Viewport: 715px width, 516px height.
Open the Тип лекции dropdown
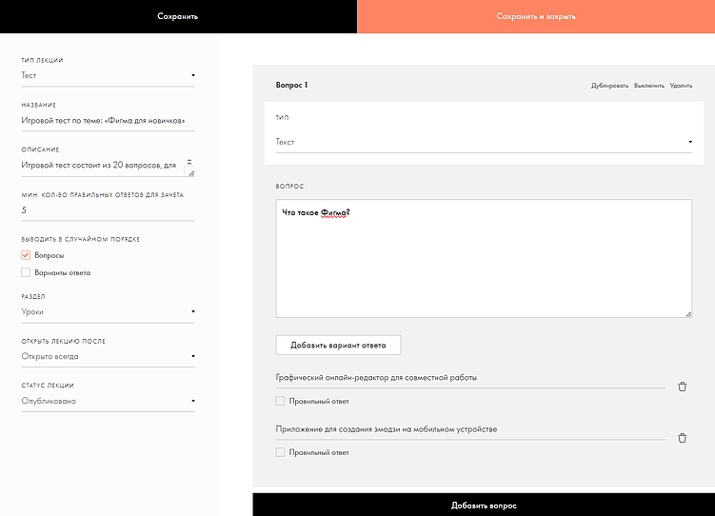pyautogui.click(x=109, y=75)
